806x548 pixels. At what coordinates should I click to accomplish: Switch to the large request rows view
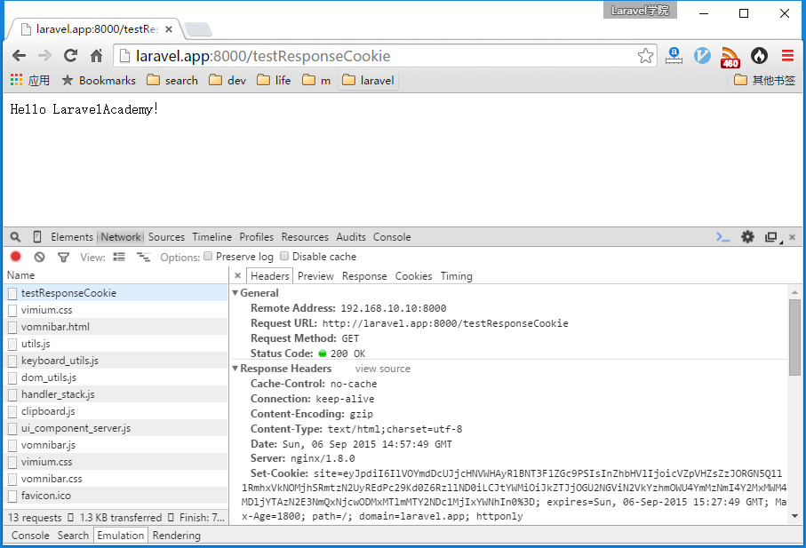click(x=119, y=257)
